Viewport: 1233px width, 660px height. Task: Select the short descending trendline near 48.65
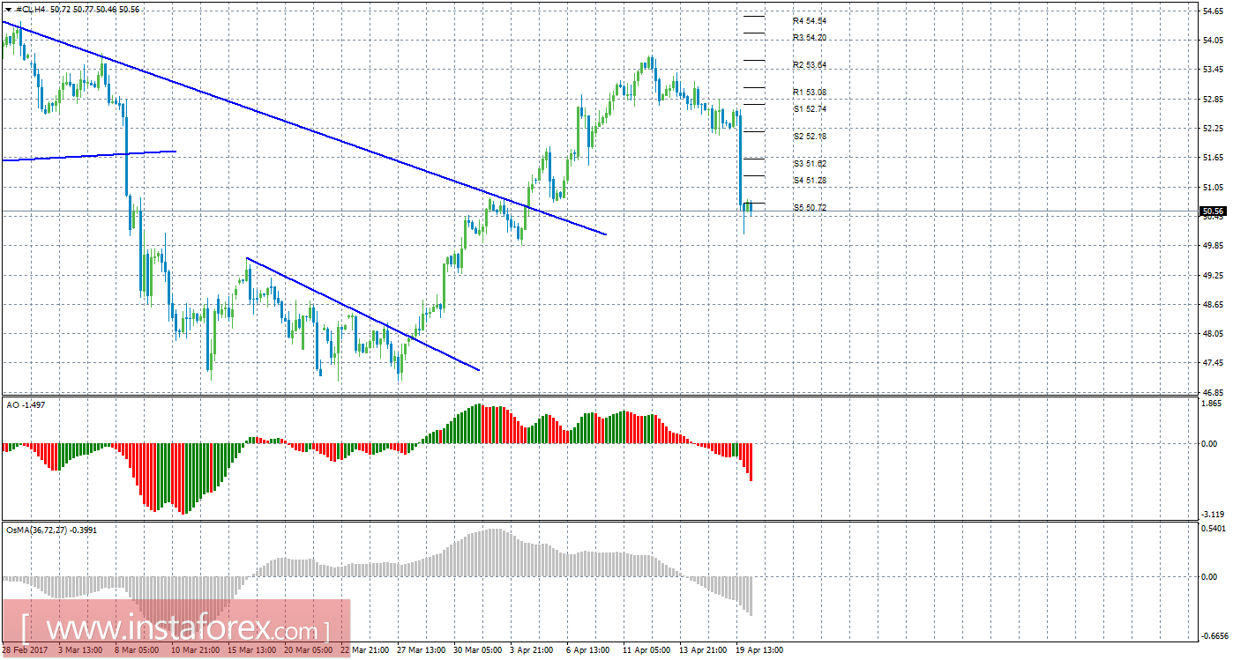pos(362,314)
